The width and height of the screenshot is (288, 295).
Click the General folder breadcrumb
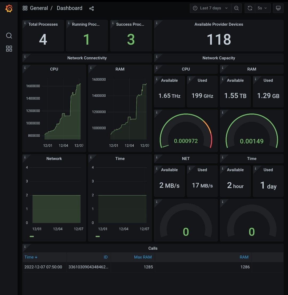click(x=39, y=8)
